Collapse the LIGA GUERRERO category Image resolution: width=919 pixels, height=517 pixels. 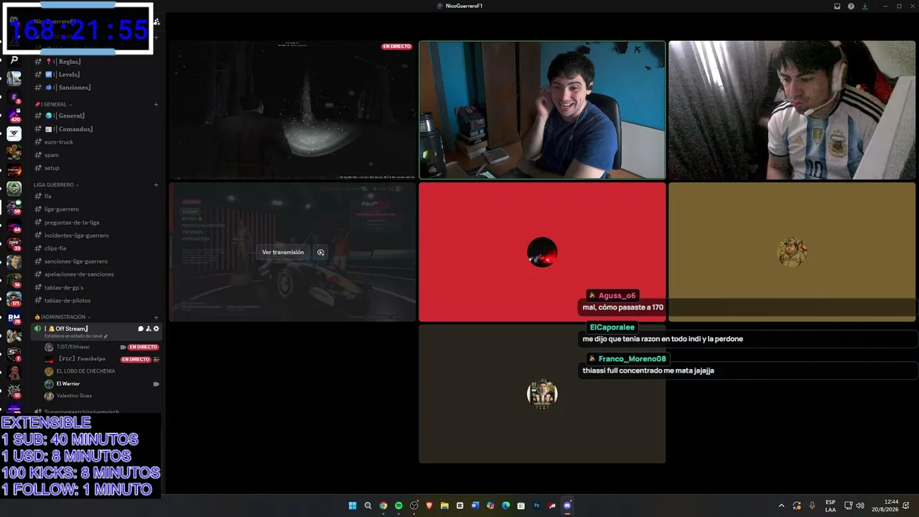[57, 185]
